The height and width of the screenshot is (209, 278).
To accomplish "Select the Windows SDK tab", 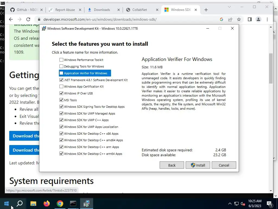I will click(181, 10).
